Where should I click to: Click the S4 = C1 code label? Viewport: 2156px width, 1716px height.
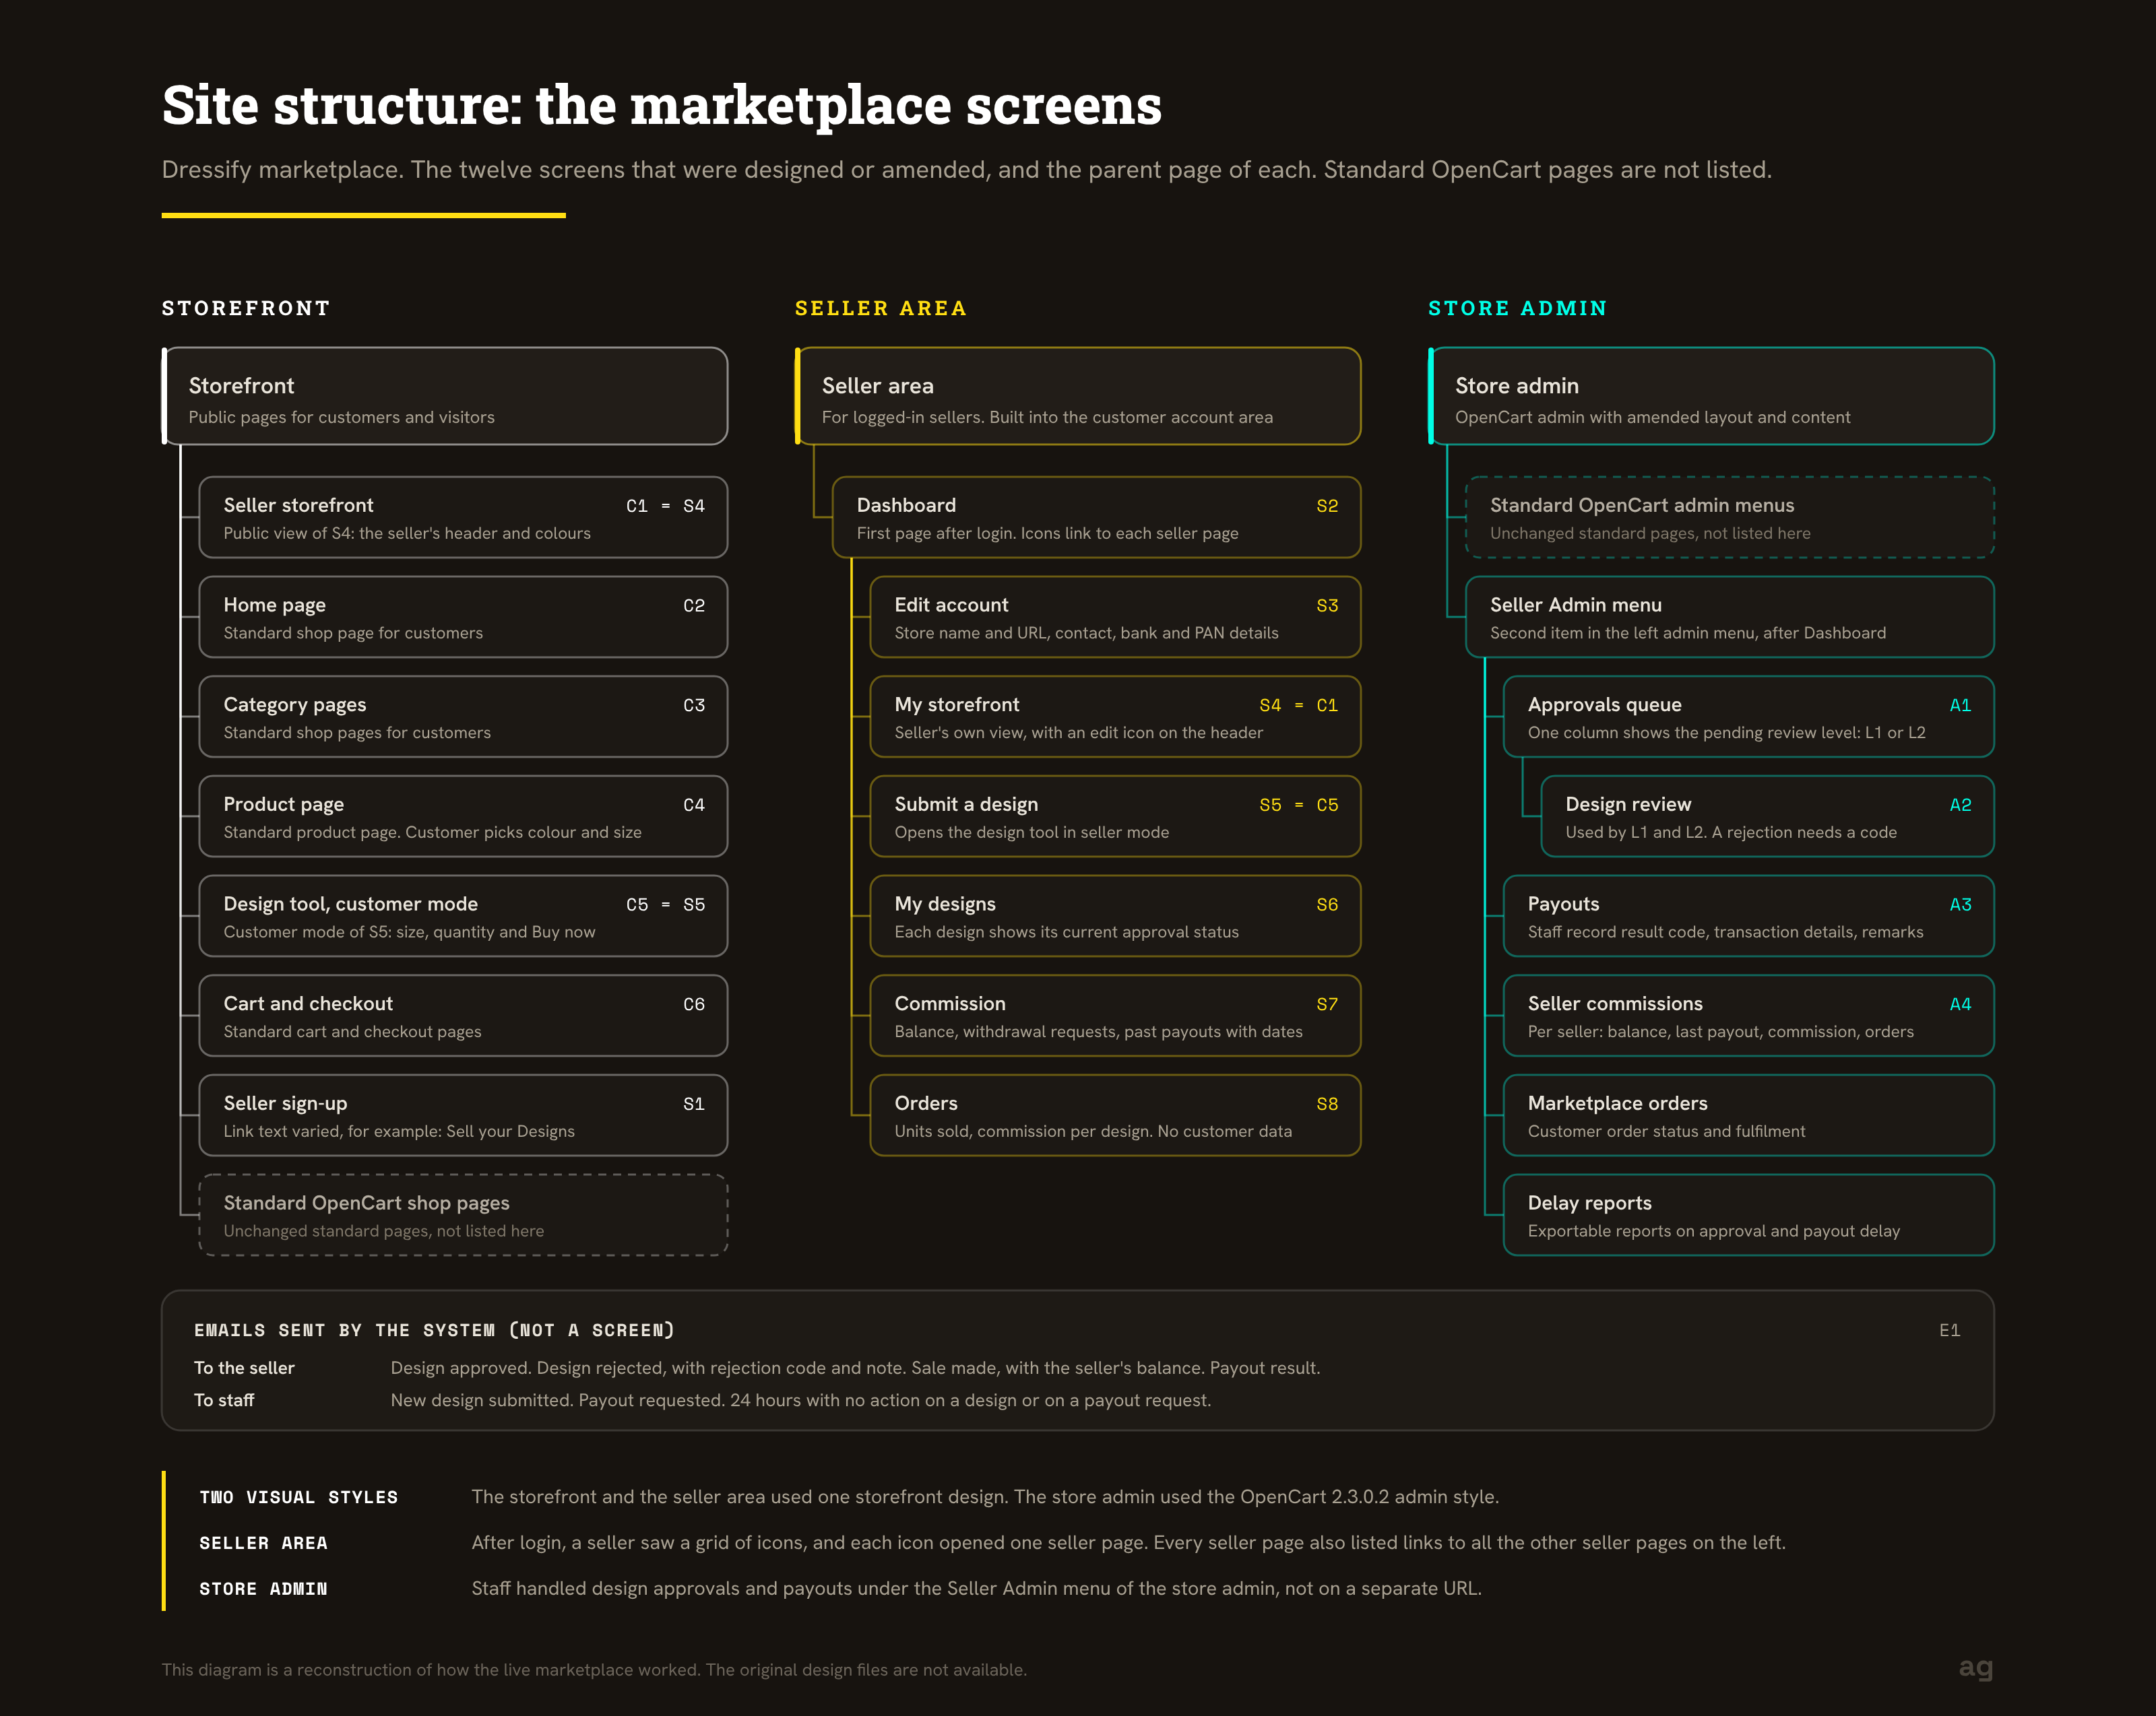click(1298, 706)
